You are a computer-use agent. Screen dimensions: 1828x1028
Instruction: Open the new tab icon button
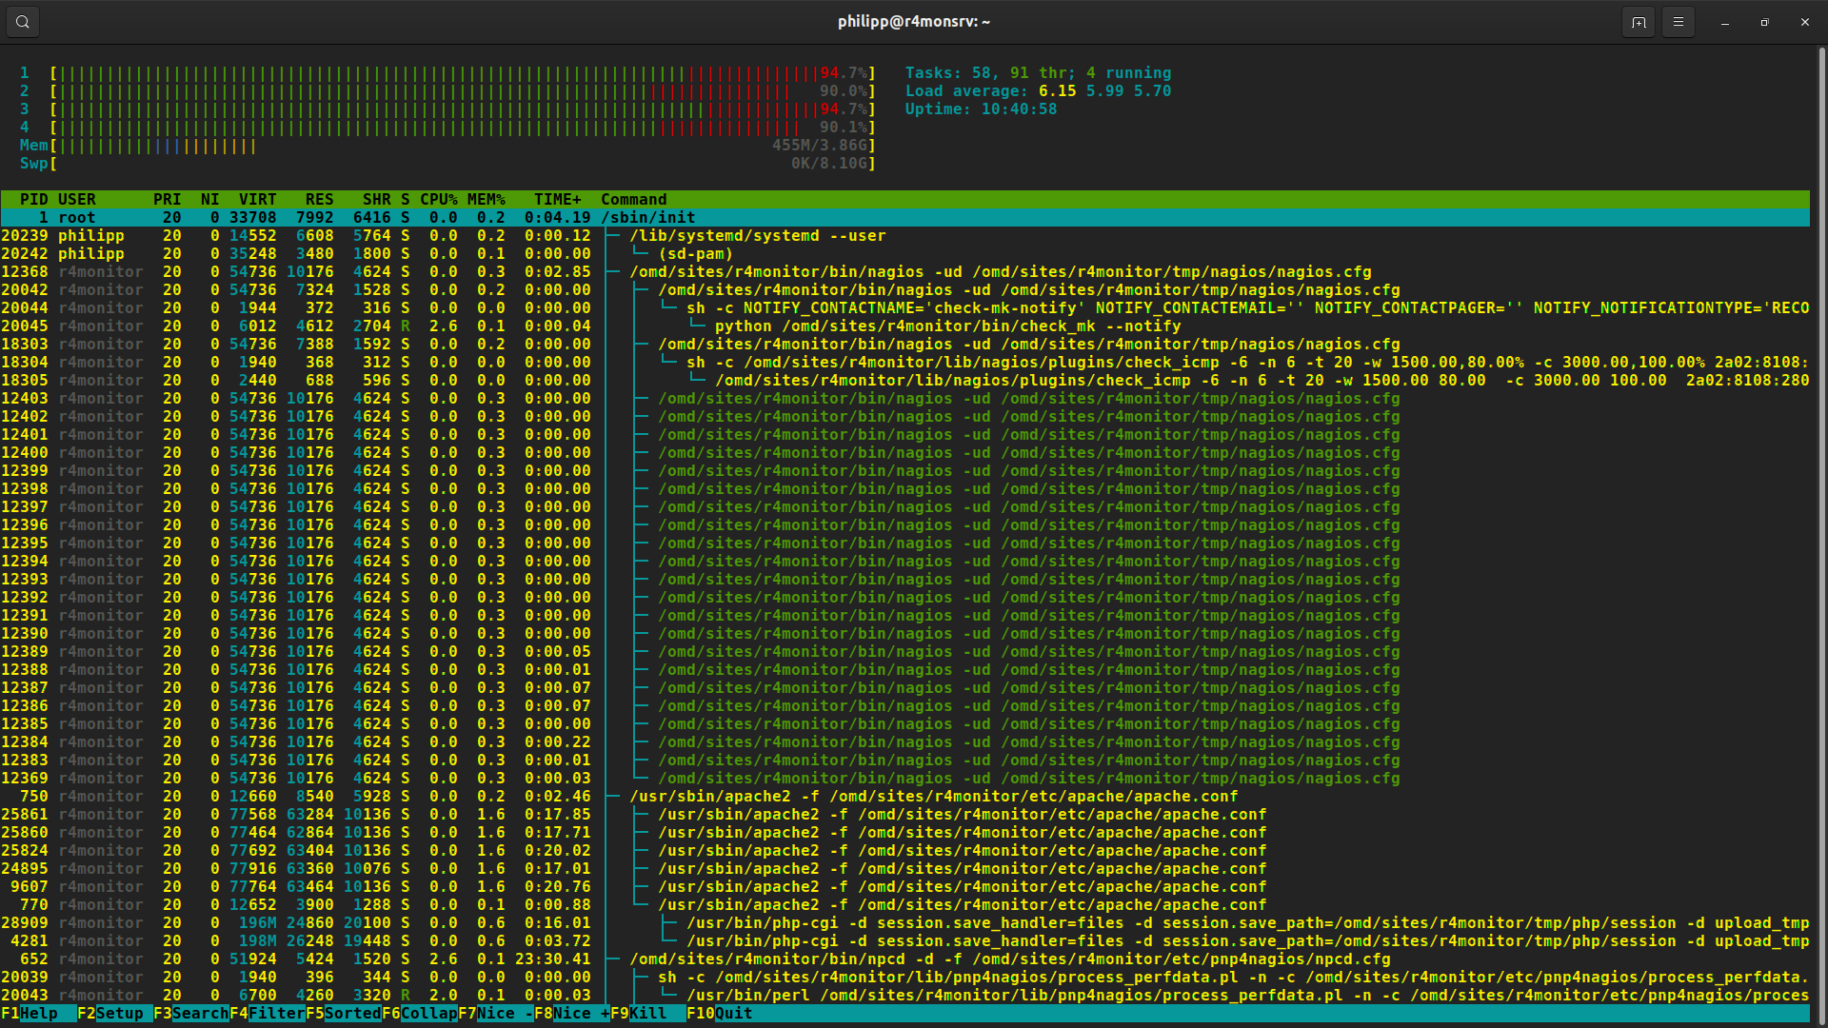(x=1639, y=22)
